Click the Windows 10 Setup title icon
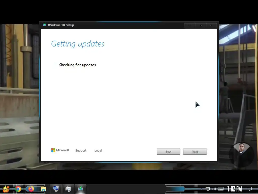This screenshot has height=194, width=258. click(45, 25)
